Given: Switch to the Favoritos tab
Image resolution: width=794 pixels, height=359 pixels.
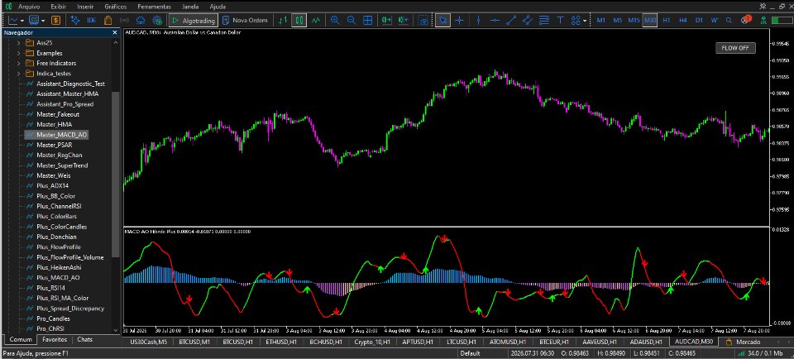Looking at the screenshot, I should (x=55, y=340).
